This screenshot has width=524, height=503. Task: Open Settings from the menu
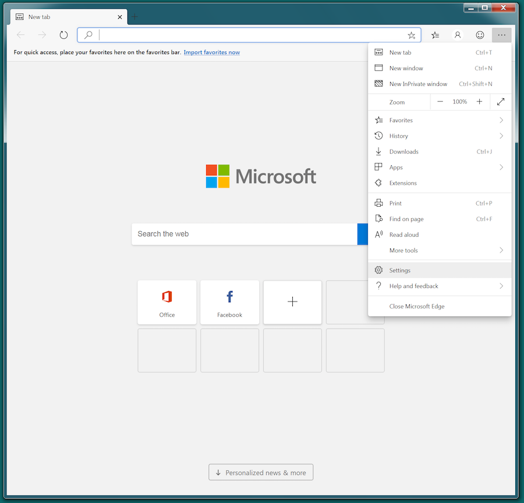440,270
